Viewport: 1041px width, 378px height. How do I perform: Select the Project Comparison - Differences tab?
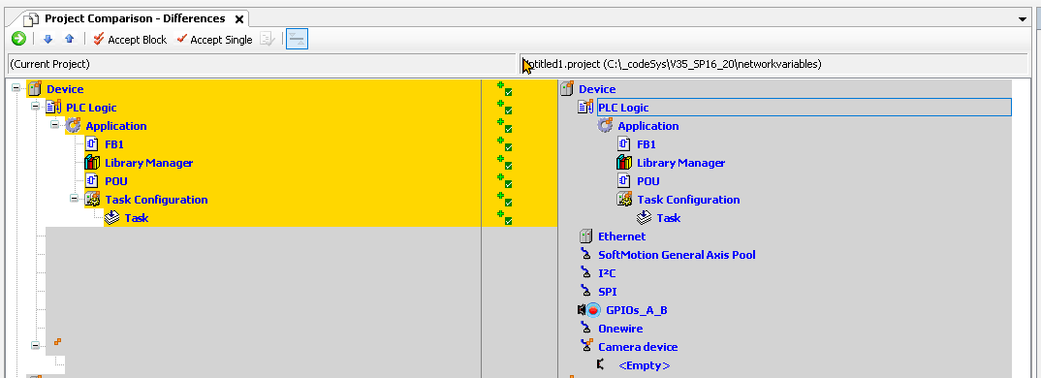pos(135,18)
